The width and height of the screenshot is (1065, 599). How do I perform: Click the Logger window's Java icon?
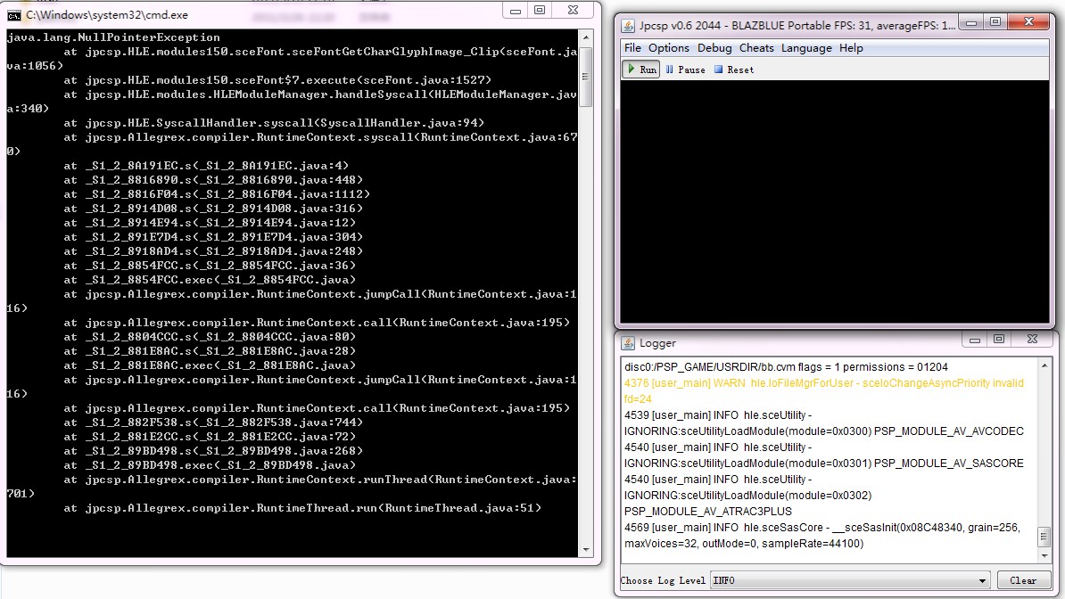[628, 342]
